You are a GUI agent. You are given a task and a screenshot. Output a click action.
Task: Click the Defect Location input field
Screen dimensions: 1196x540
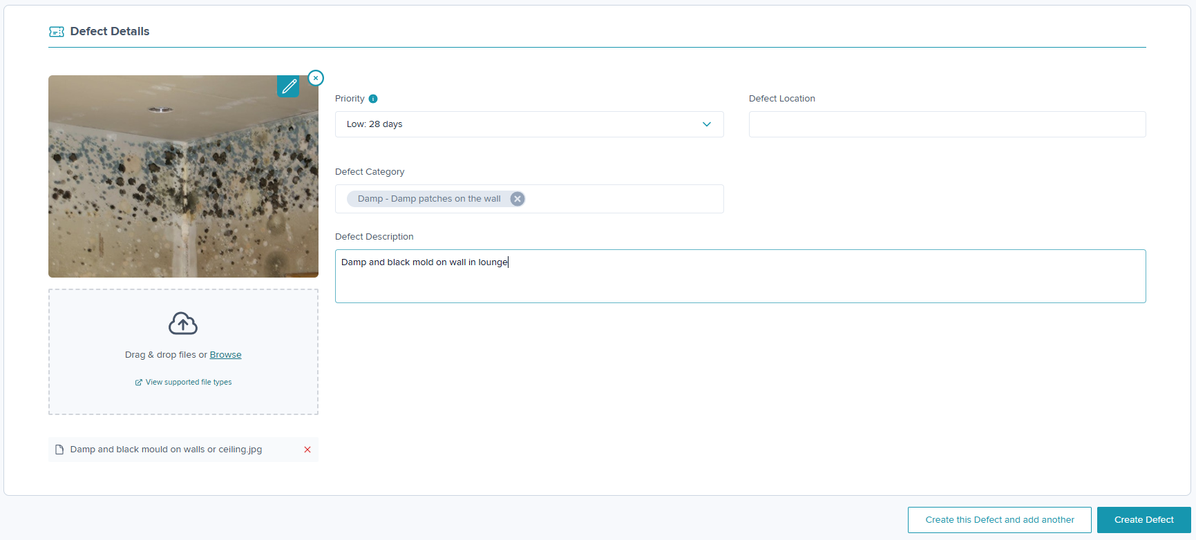coord(947,124)
